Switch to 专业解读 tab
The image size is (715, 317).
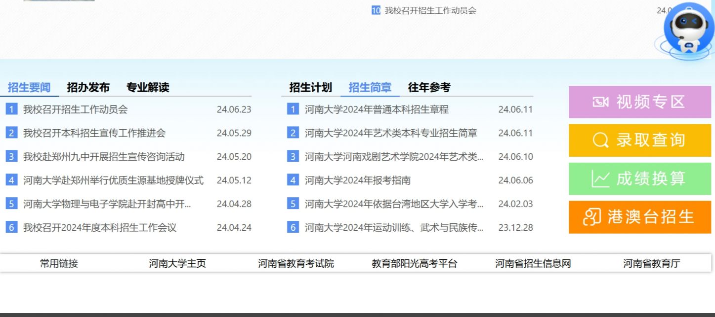point(148,88)
